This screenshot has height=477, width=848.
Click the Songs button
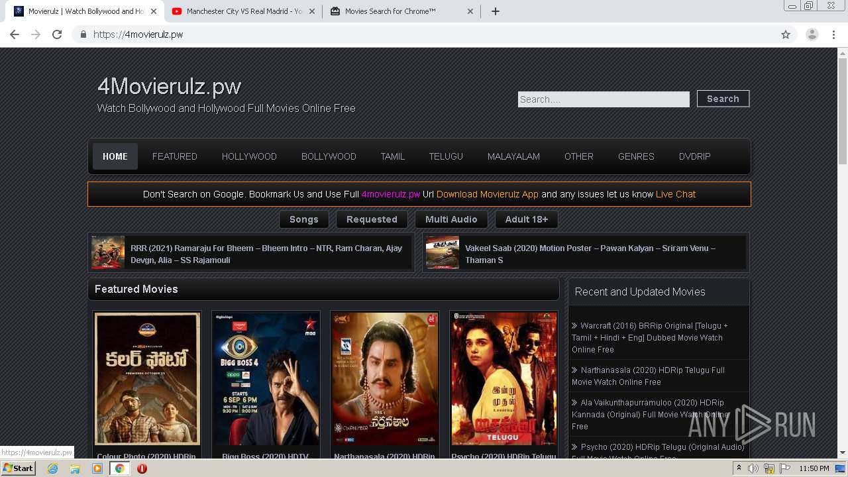[x=304, y=219]
